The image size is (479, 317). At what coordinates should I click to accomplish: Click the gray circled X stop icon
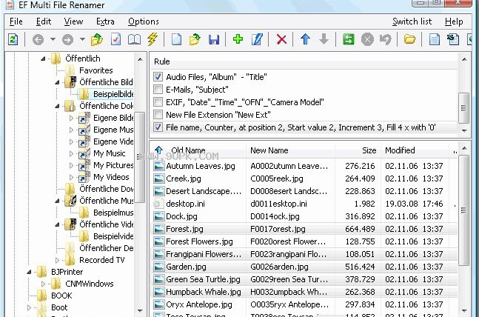click(367, 39)
